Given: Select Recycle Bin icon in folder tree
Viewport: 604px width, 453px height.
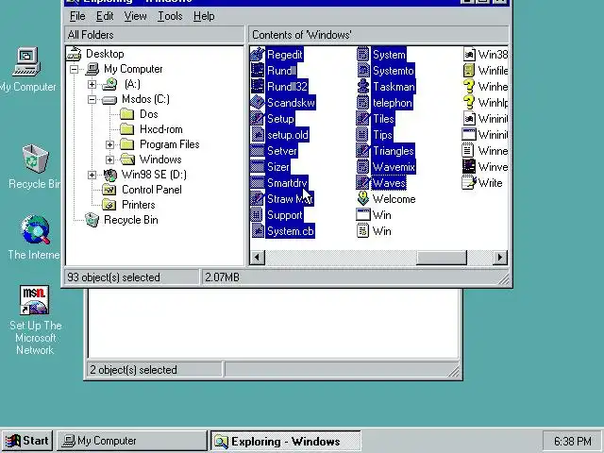Looking at the screenshot, I should click(92, 220).
